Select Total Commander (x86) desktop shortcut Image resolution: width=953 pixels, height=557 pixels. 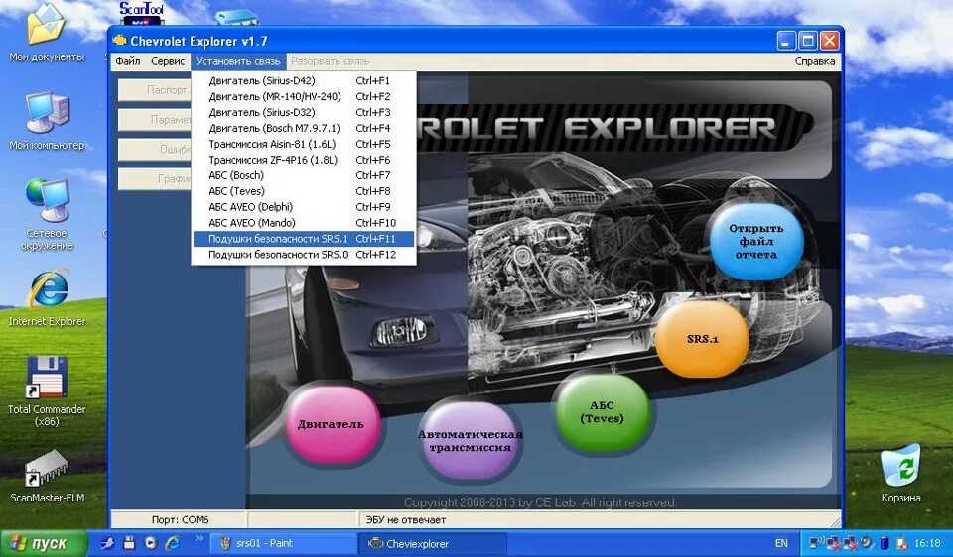click(47, 391)
